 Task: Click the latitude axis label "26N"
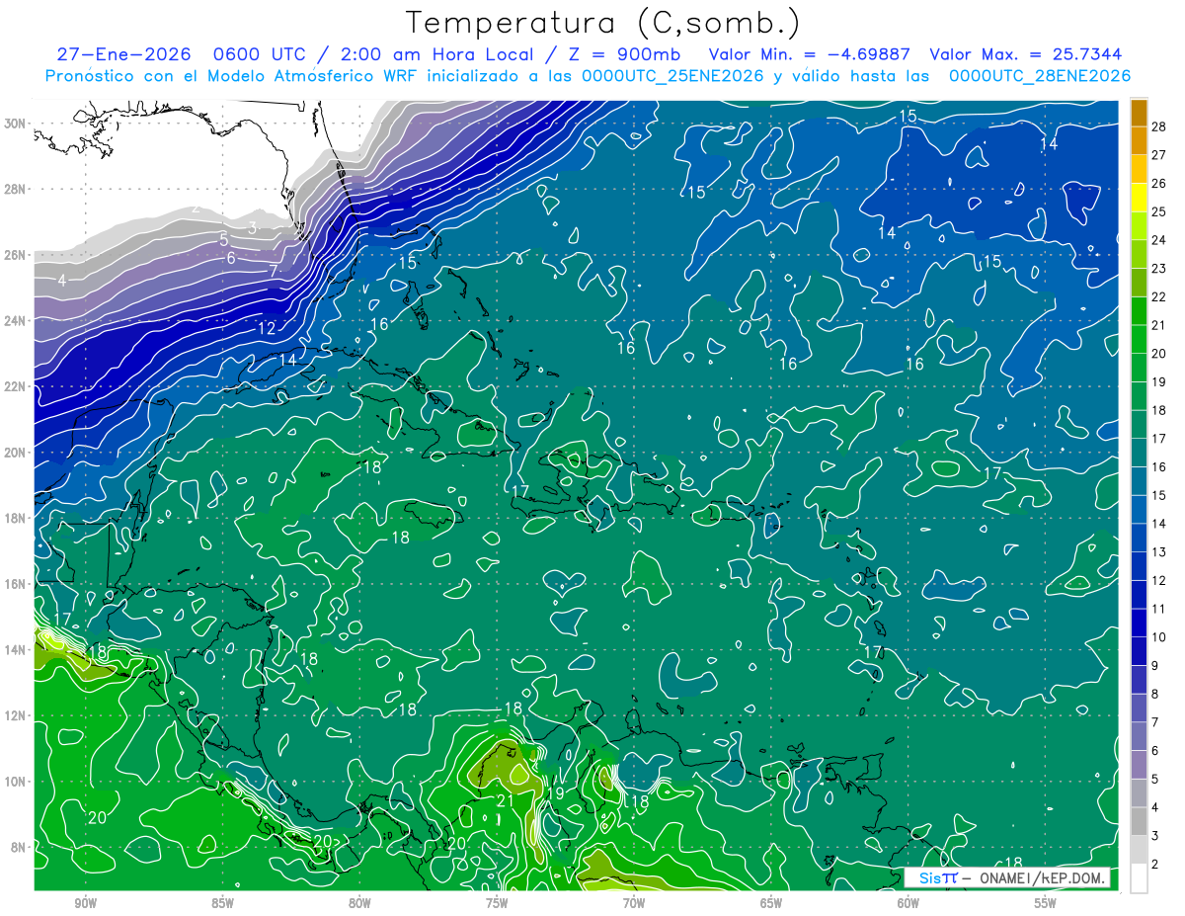coord(15,255)
